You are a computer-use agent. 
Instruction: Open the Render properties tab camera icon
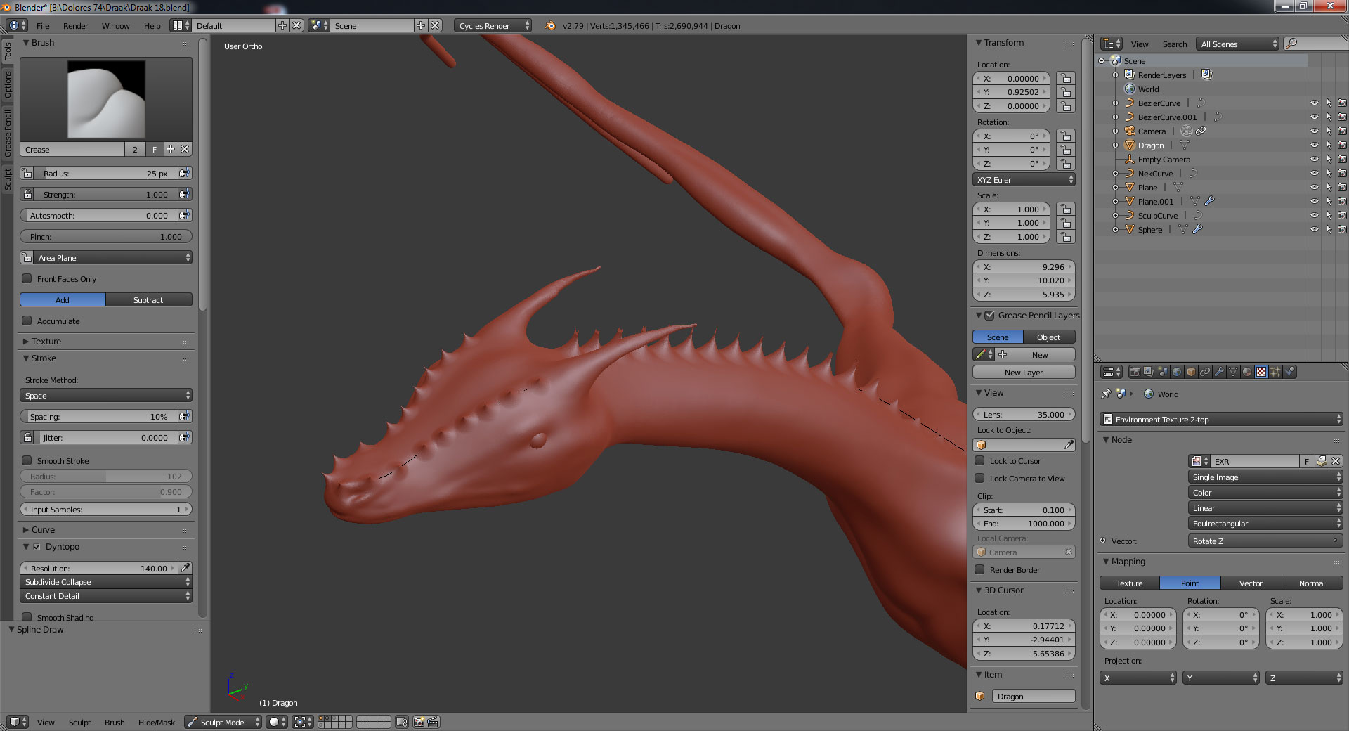pos(1135,372)
